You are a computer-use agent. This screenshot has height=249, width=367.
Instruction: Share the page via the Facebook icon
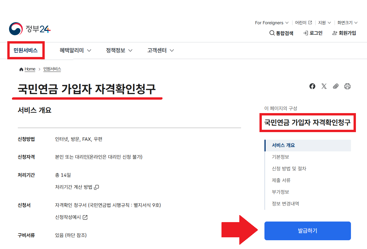(x=312, y=86)
